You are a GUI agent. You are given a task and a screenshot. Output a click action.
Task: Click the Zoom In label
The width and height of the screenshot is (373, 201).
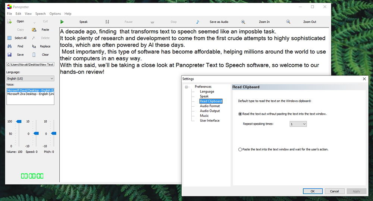(x=264, y=22)
